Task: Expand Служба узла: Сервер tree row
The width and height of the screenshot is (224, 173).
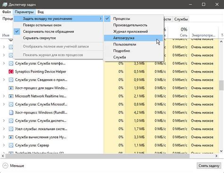Action: [x=4, y=145]
